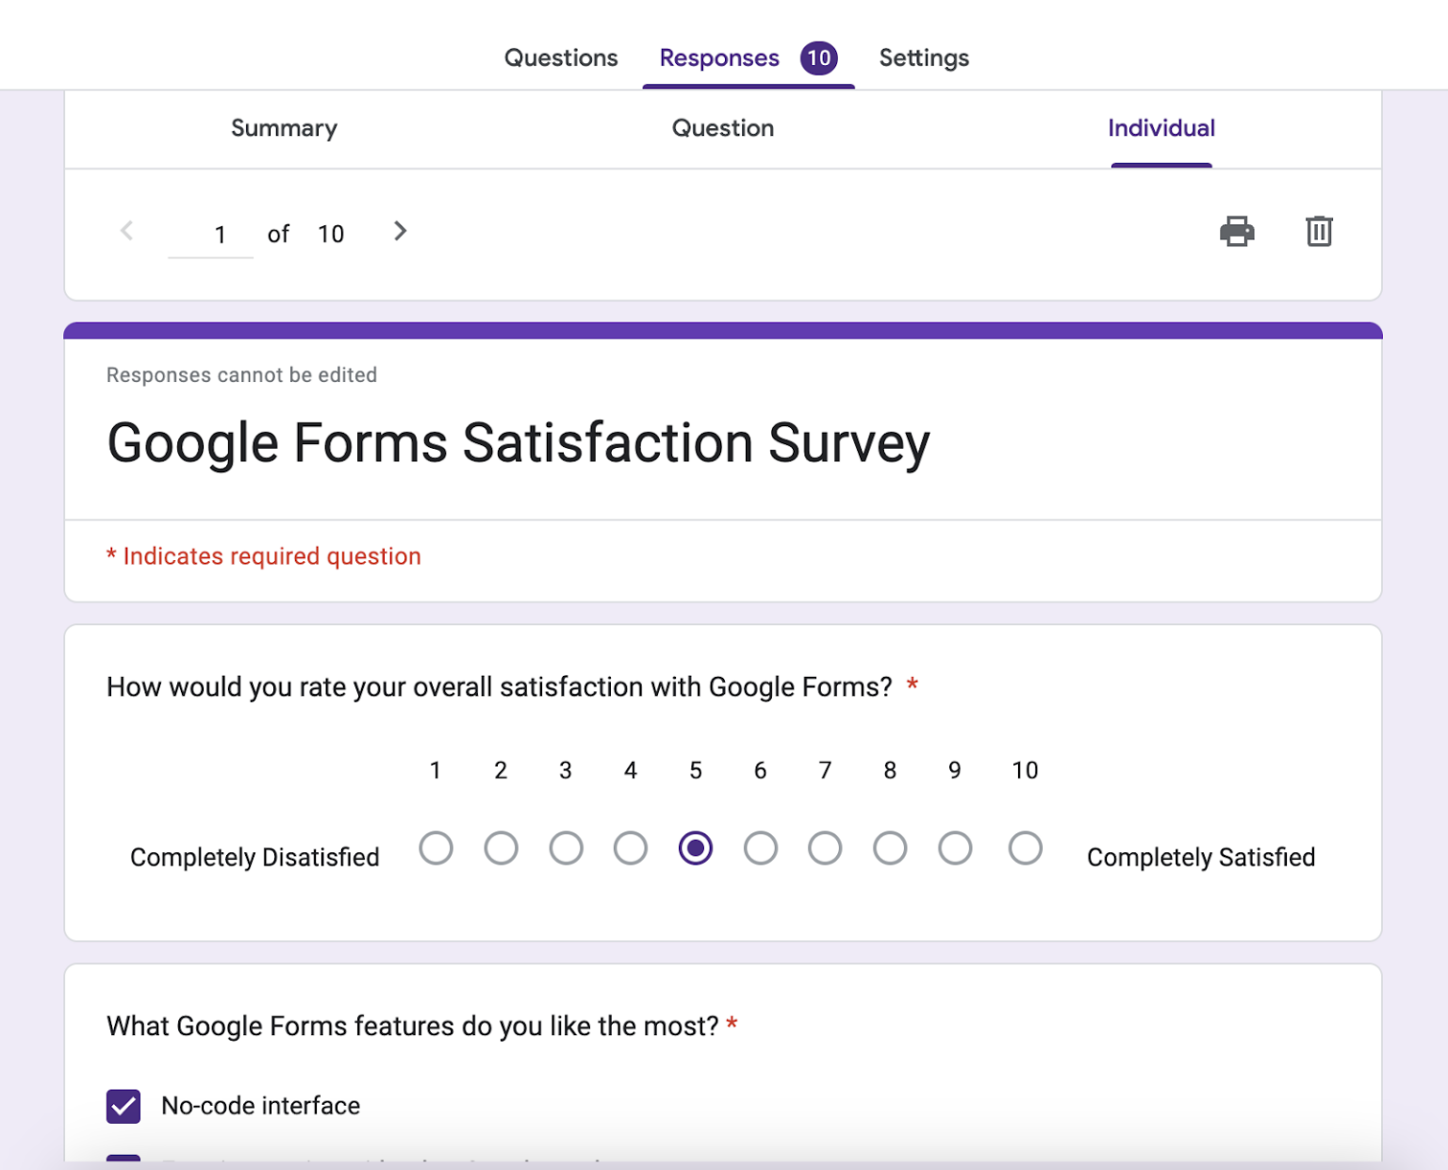Click the Completely Satisfied label

[x=1200, y=856]
